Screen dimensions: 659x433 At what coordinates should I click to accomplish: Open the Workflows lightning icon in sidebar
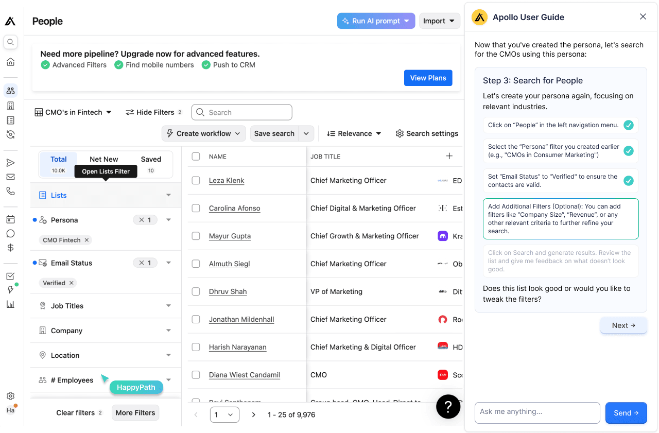[x=10, y=290]
